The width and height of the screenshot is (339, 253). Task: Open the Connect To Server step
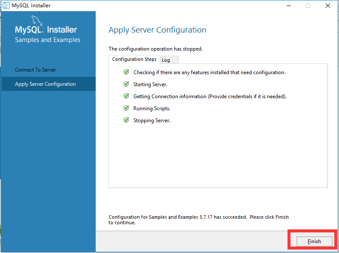point(36,70)
